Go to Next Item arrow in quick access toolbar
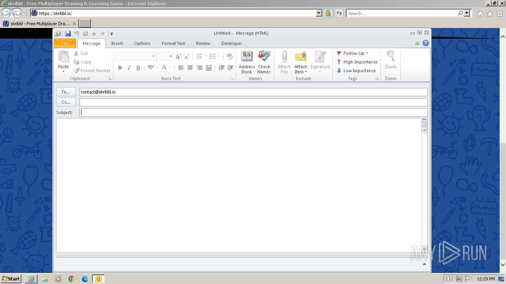This screenshot has width=506, height=284. click(103, 34)
